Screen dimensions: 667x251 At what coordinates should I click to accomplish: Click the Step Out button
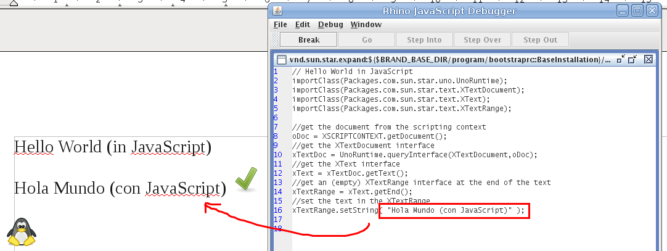[540, 40]
